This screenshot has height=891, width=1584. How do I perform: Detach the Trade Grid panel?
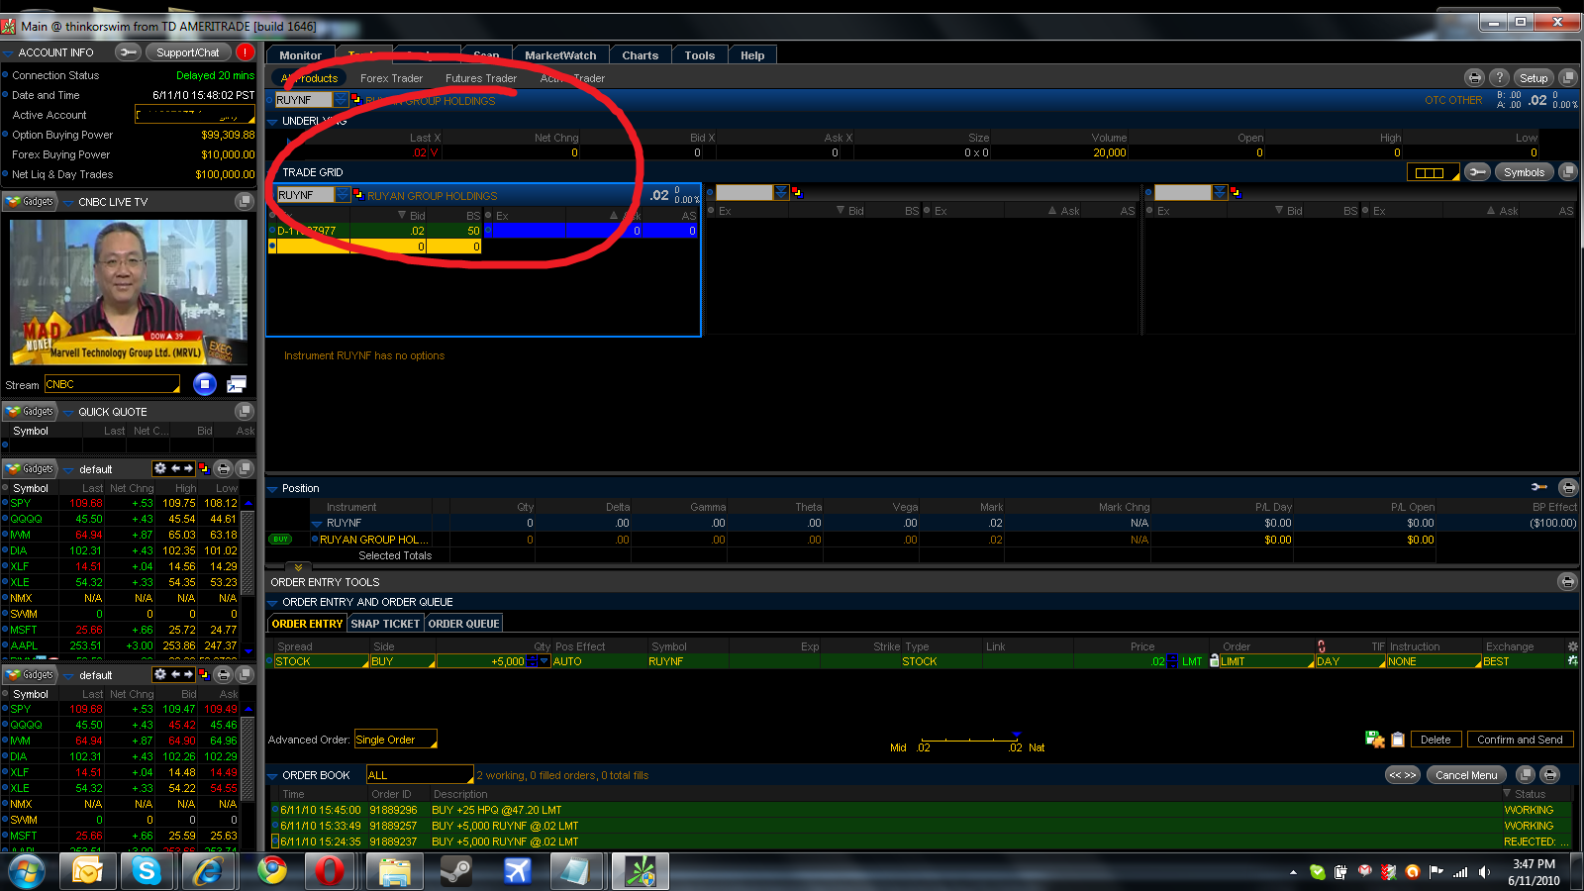[x=1567, y=172]
